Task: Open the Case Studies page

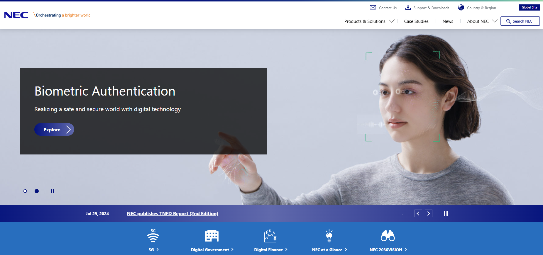Action: click(x=416, y=21)
